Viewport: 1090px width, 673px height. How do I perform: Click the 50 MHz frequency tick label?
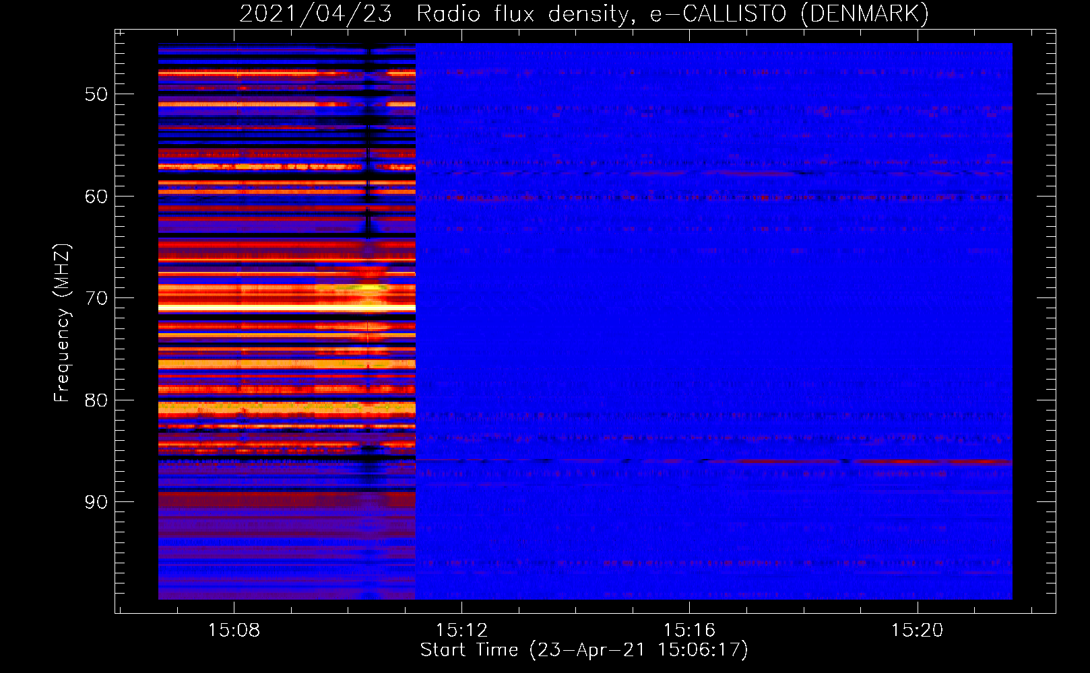(96, 94)
